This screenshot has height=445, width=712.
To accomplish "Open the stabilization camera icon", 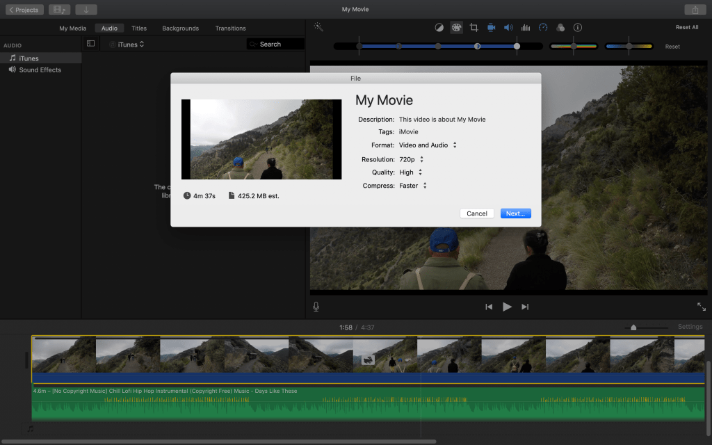I will 491,28.
